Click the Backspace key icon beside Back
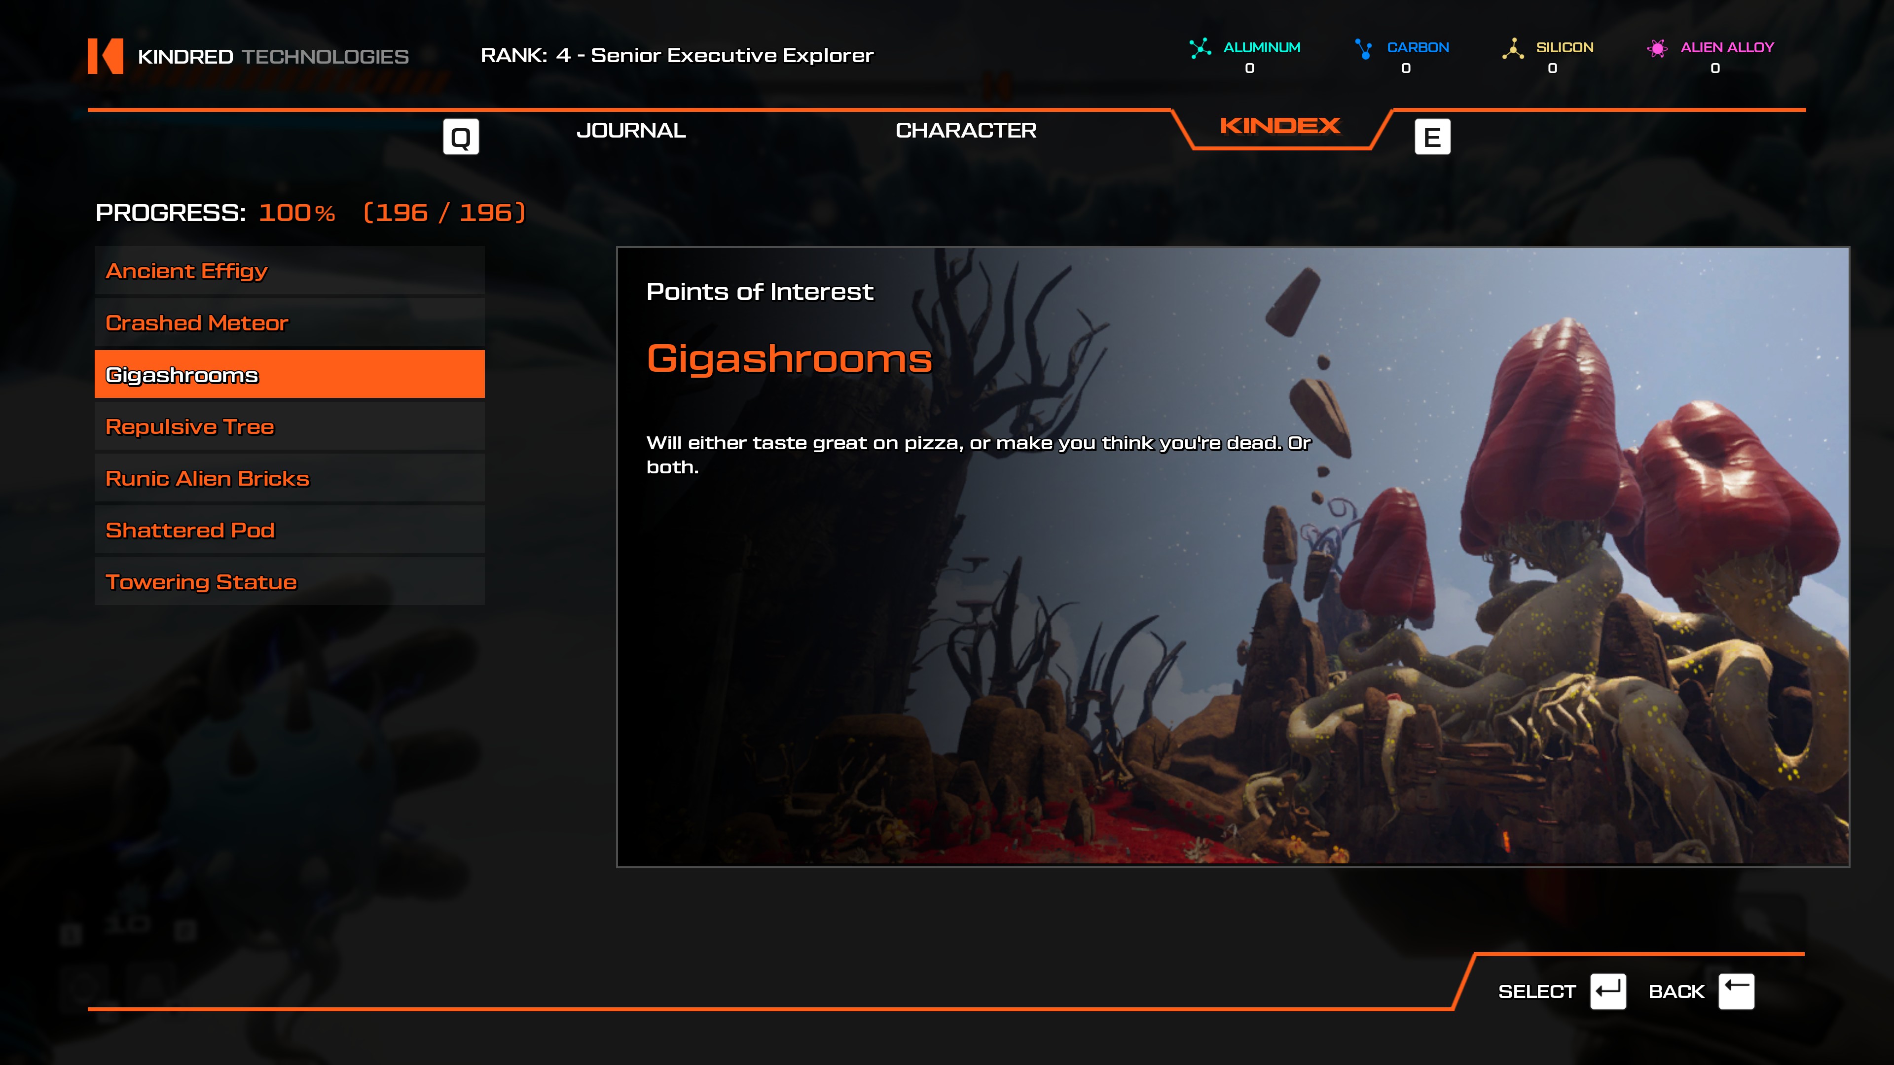The image size is (1894, 1065). (1736, 992)
